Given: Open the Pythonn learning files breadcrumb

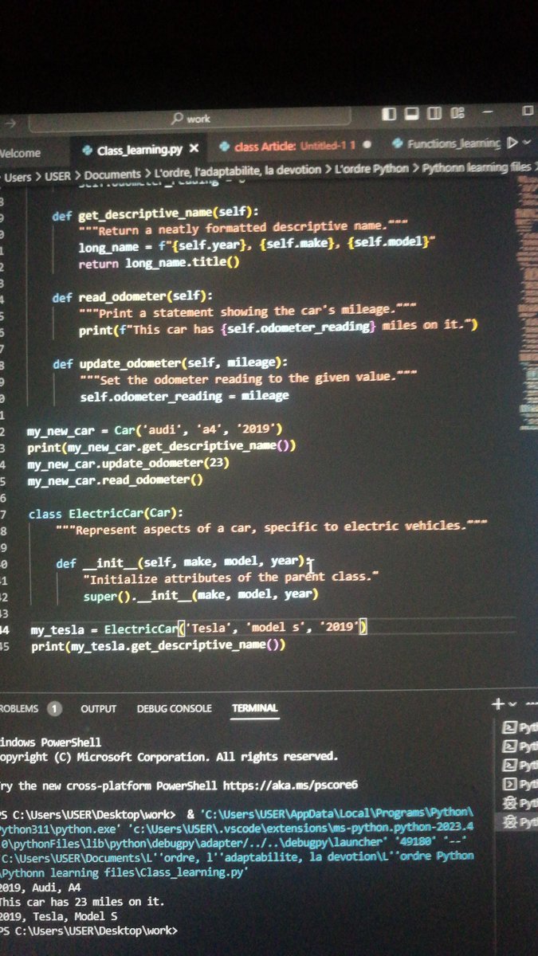Looking at the screenshot, I should pos(476,167).
